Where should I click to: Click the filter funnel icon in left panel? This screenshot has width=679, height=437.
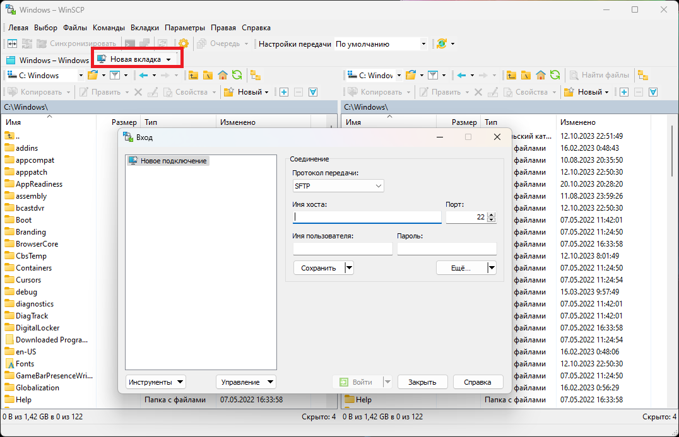point(114,75)
